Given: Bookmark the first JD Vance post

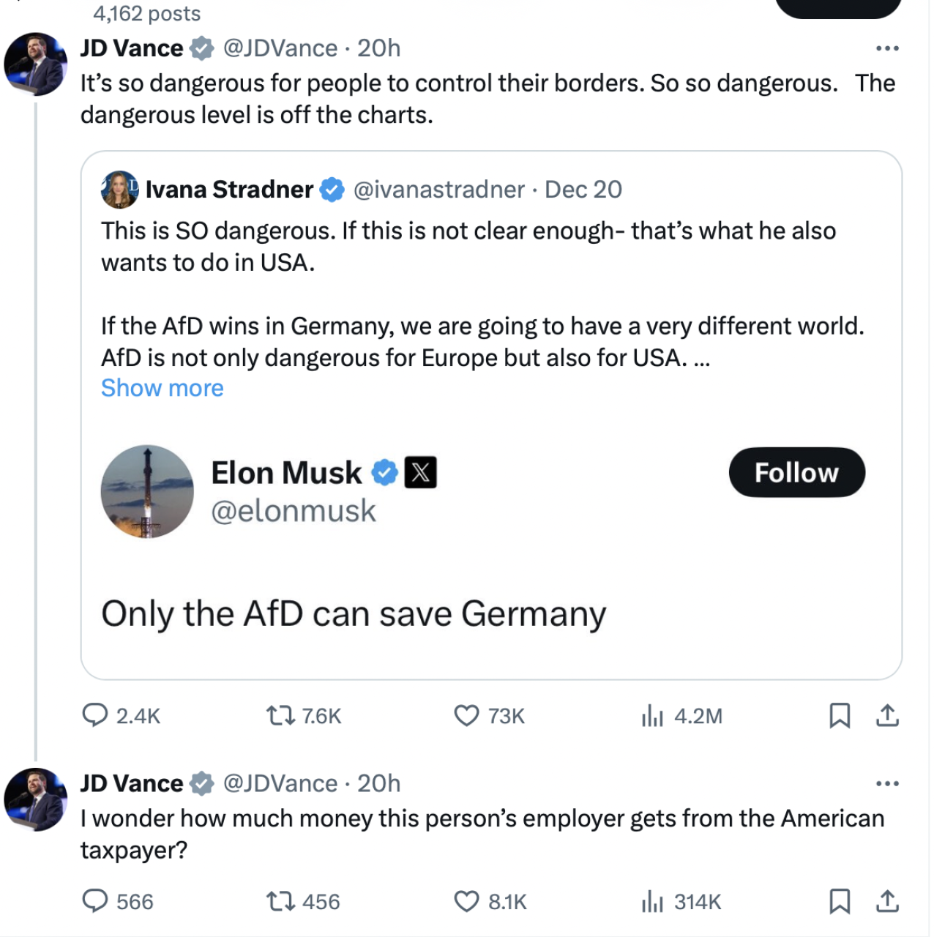Looking at the screenshot, I should [840, 715].
